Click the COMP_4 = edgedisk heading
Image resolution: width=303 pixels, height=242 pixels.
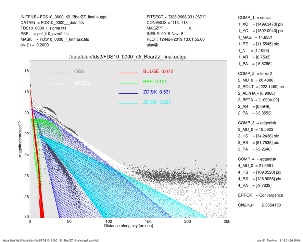[x=257, y=159]
